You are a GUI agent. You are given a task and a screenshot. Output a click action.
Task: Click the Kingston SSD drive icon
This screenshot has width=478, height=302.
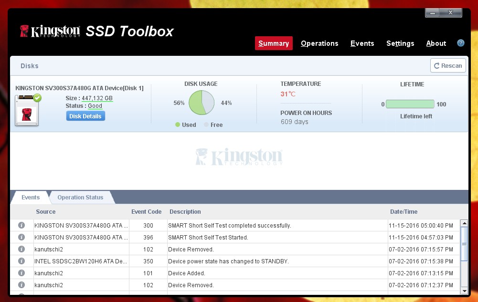[27, 111]
